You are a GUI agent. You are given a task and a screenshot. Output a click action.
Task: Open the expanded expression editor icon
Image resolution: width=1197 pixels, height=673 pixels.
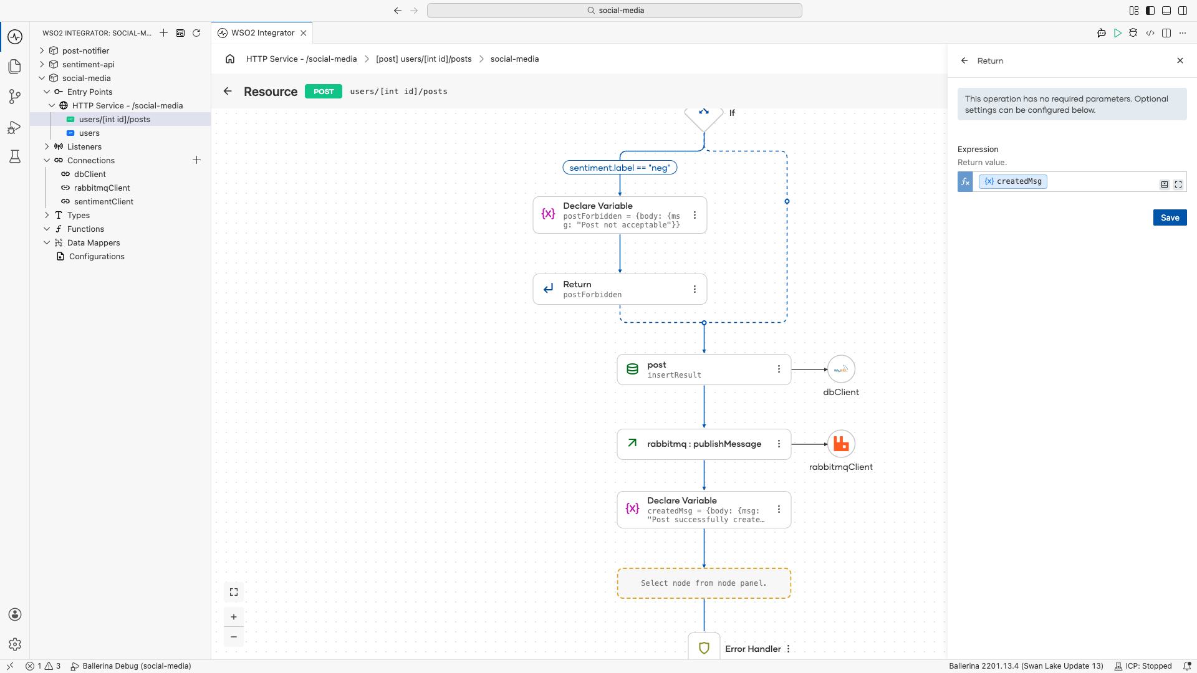coord(1178,184)
